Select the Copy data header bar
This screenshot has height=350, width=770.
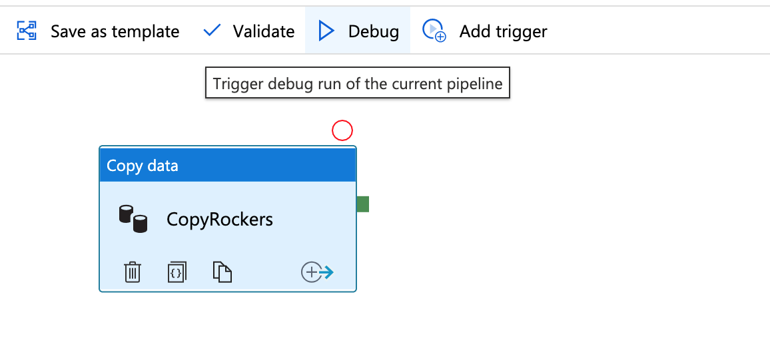pyautogui.click(x=228, y=166)
